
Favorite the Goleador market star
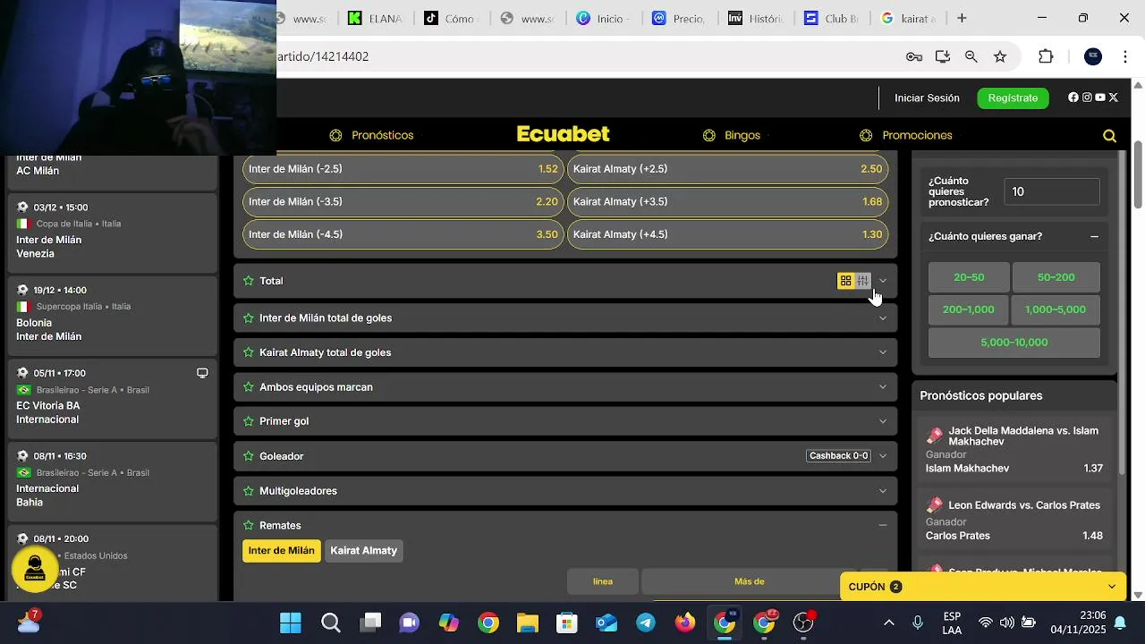point(249,456)
